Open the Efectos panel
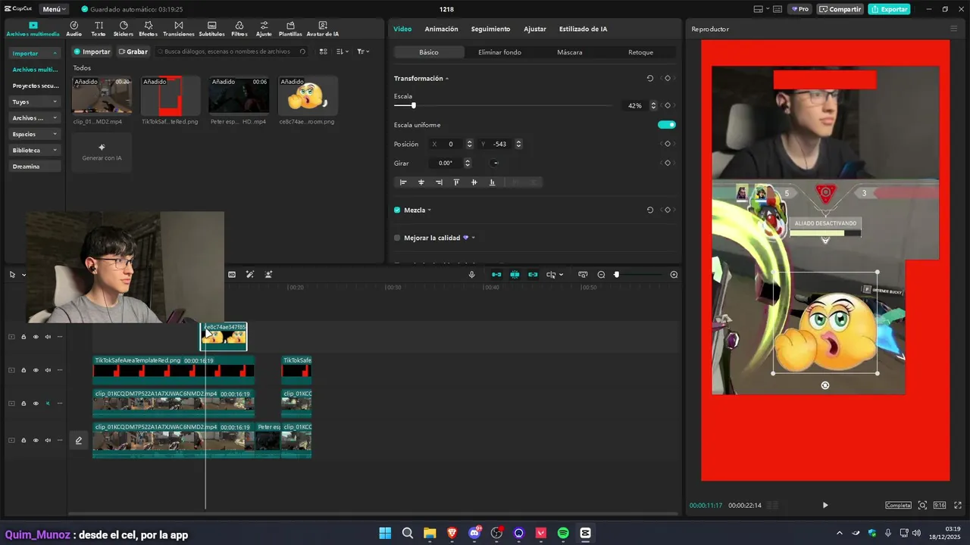 [x=148, y=29]
